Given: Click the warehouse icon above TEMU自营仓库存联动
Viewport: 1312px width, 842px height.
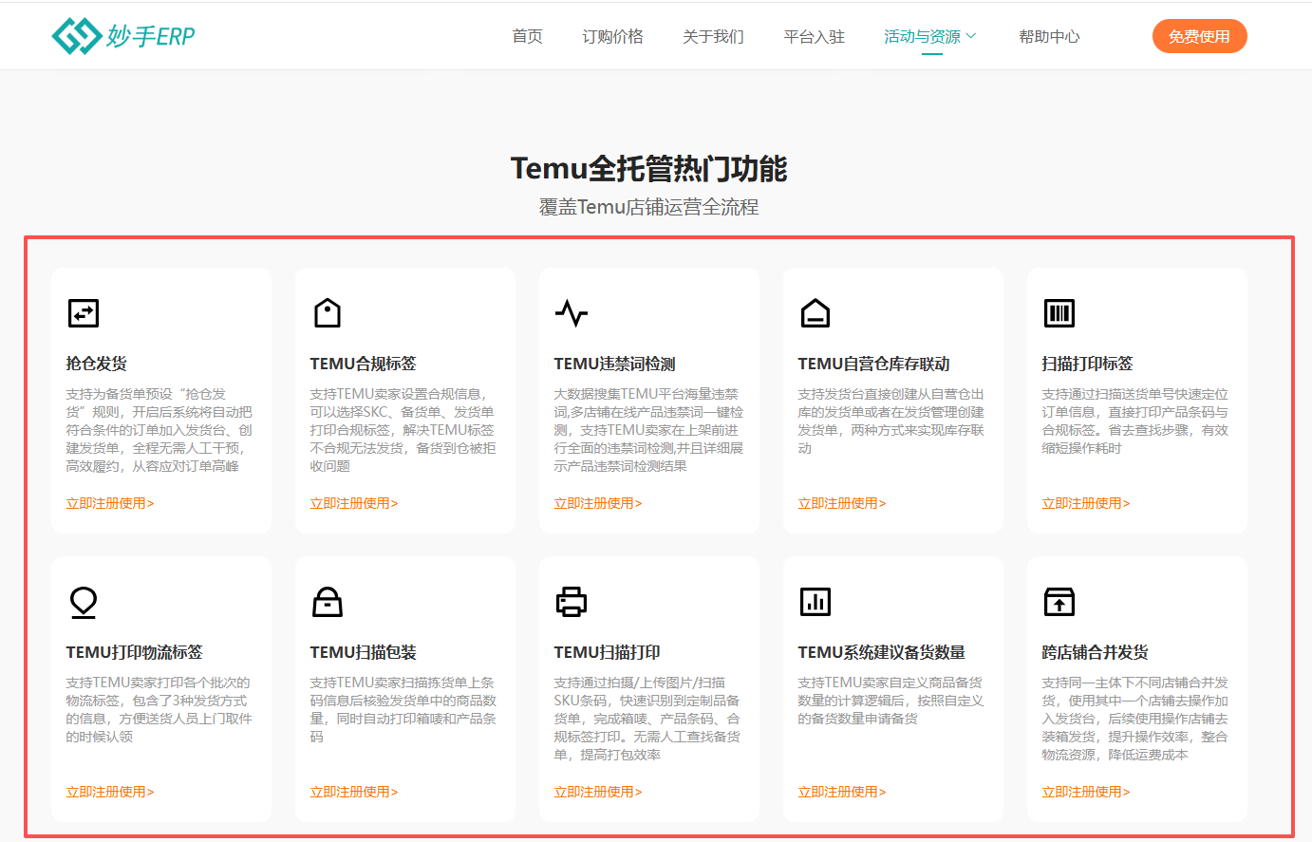Looking at the screenshot, I should [x=815, y=313].
